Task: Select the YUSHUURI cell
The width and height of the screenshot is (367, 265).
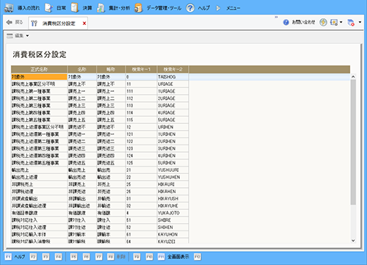Action: (x=172, y=170)
